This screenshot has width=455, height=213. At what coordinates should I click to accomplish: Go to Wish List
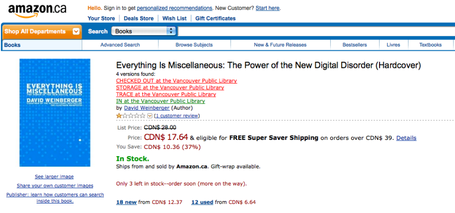click(175, 19)
